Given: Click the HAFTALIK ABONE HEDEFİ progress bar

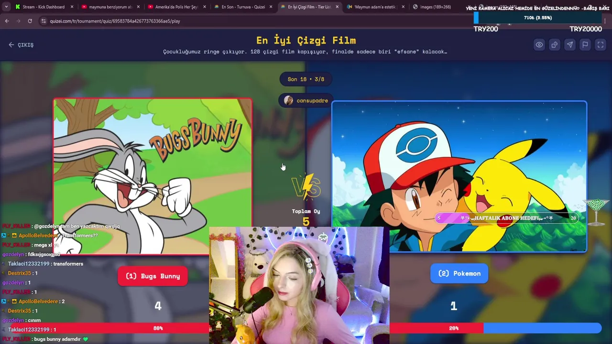Looking at the screenshot, I should point(507,218).
